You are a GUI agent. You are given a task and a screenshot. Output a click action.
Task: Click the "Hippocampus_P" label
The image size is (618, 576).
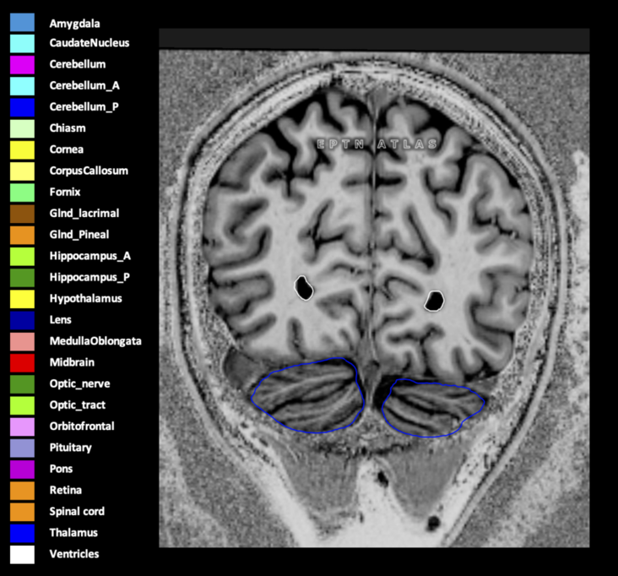pyautogui.click(x=89, y=278)
